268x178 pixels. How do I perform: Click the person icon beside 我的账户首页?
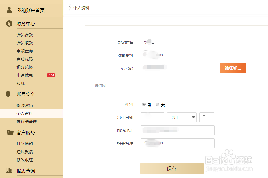(9, 10)
